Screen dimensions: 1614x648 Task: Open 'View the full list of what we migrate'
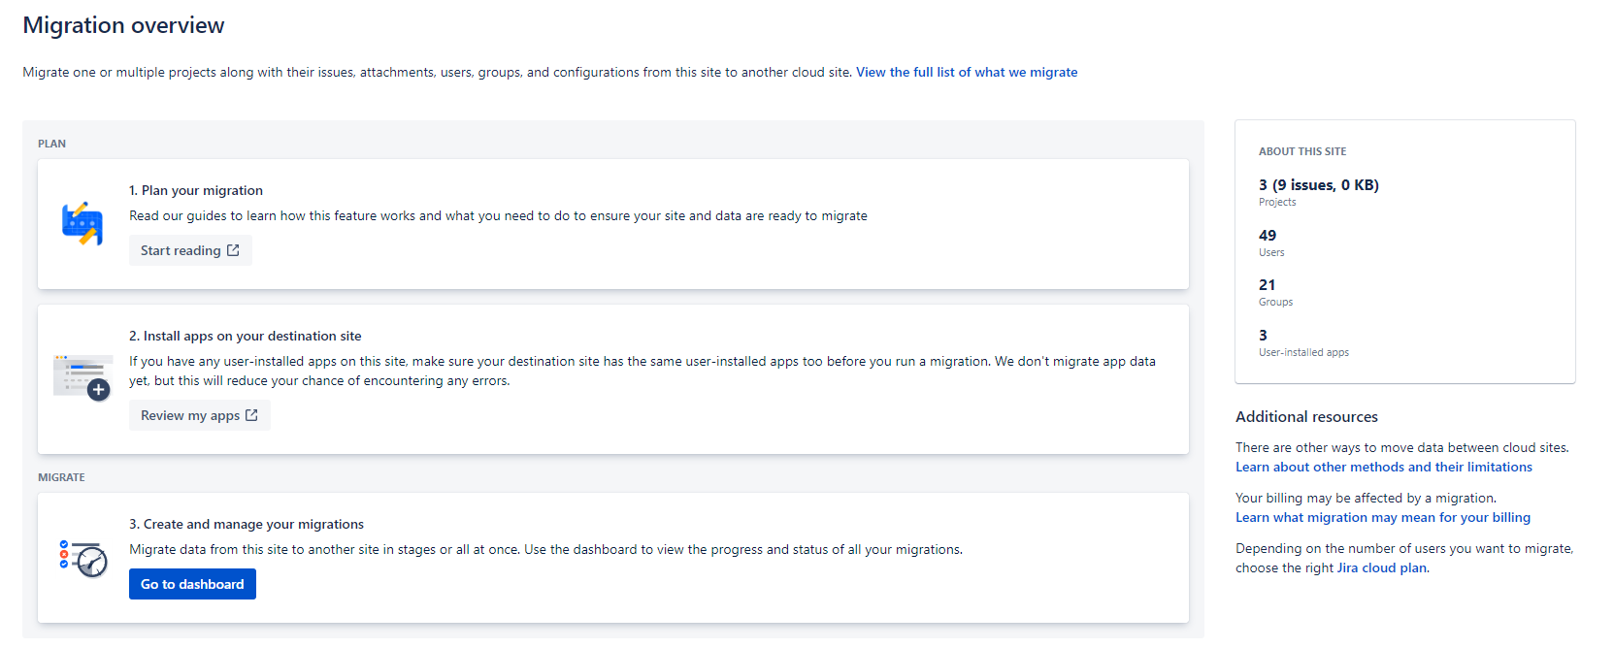pyautogui.click(x=966, y=72)
